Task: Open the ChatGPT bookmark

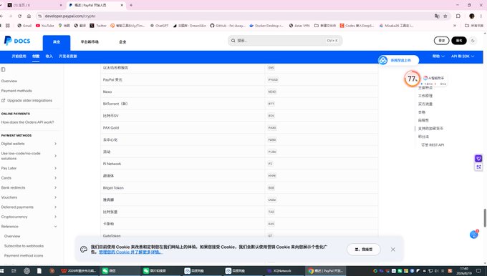Action: click(159, 26)
